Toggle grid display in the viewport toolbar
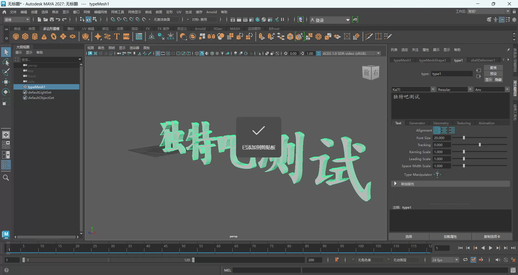Image resolution: width=518 pixels, height=275 pixels. point(158,53)
